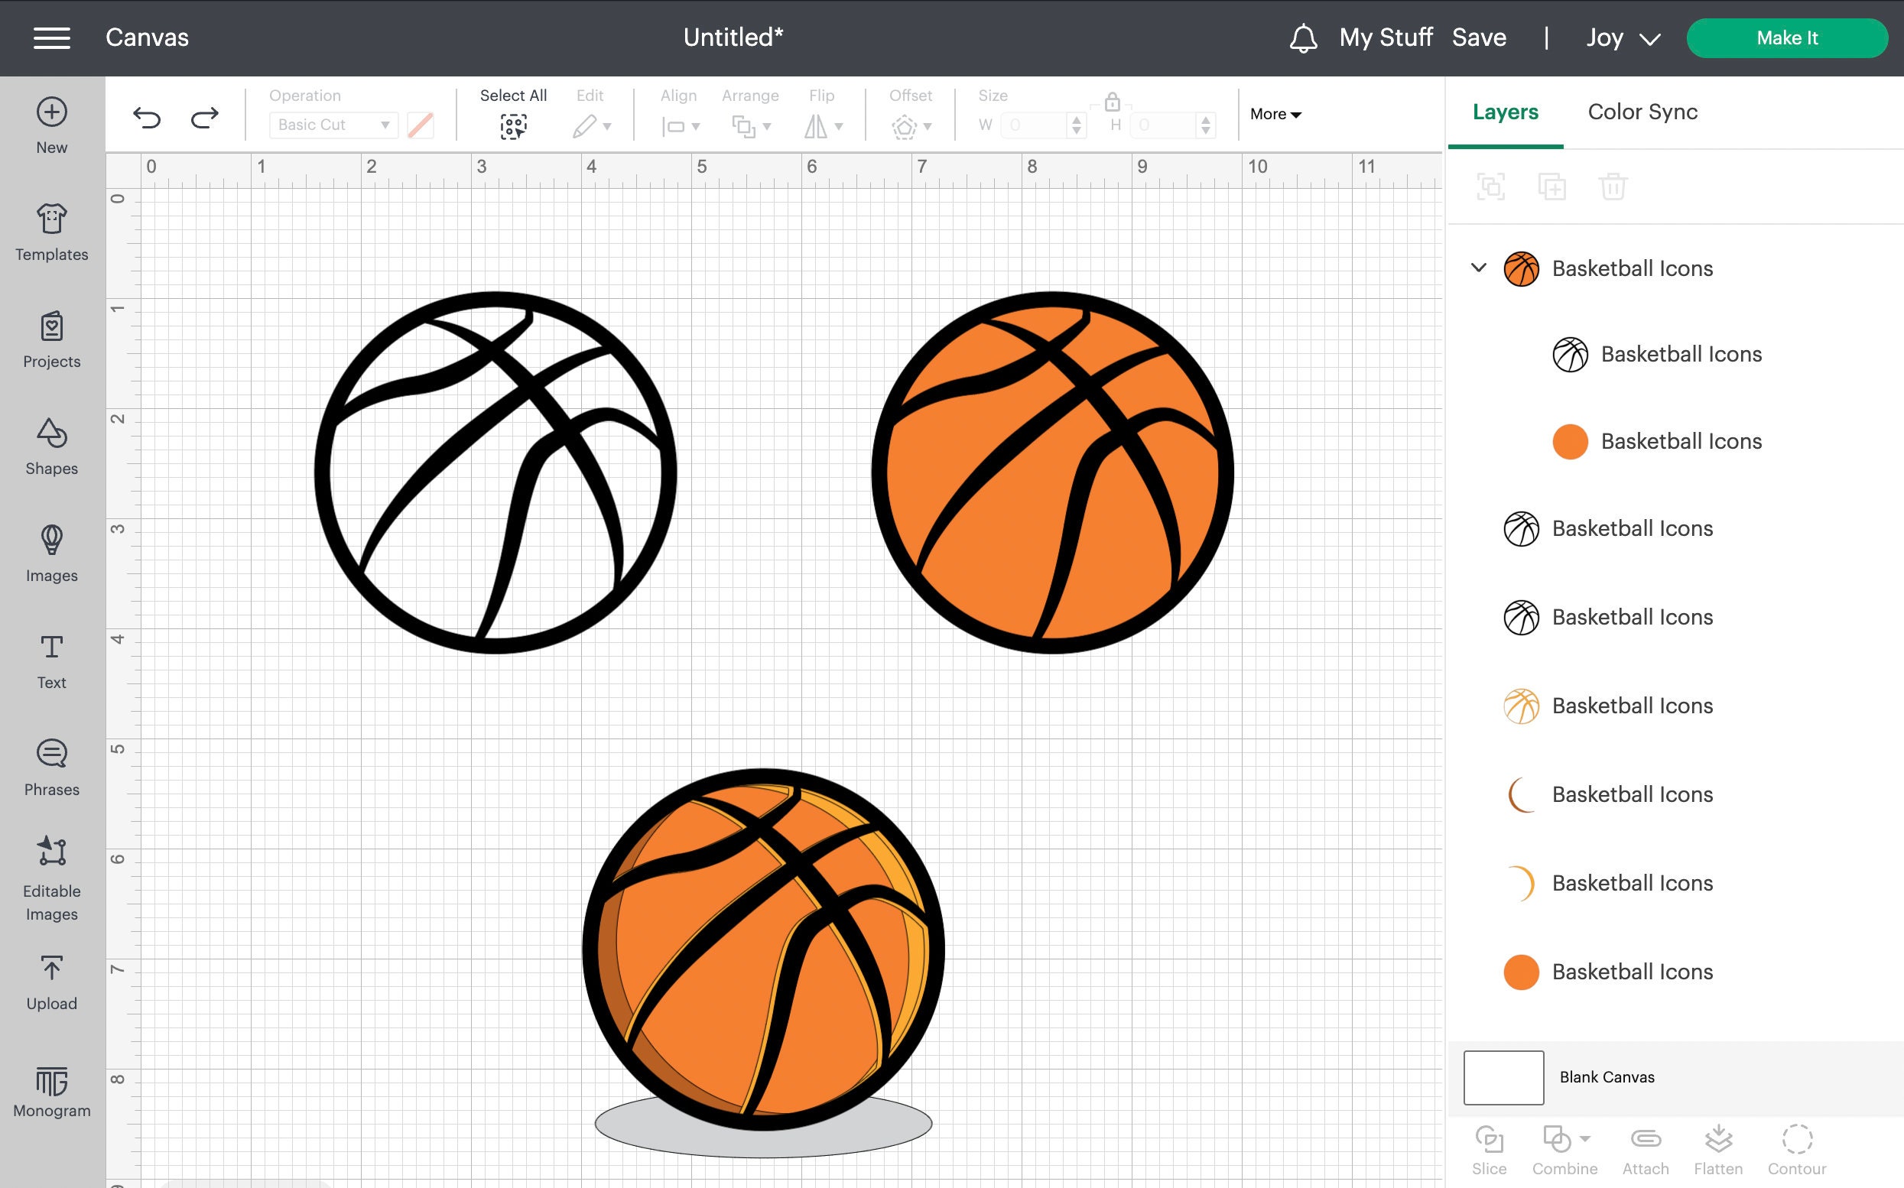Click the Blank Canvas thumbnail
Viewport: 1904px width, 1188px height.
coord(1502,1077)
